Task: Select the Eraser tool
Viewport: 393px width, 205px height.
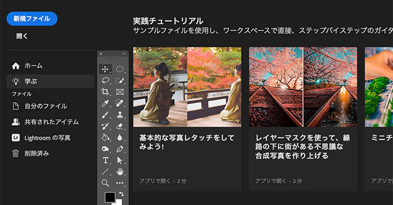Action: coord(120,126)
